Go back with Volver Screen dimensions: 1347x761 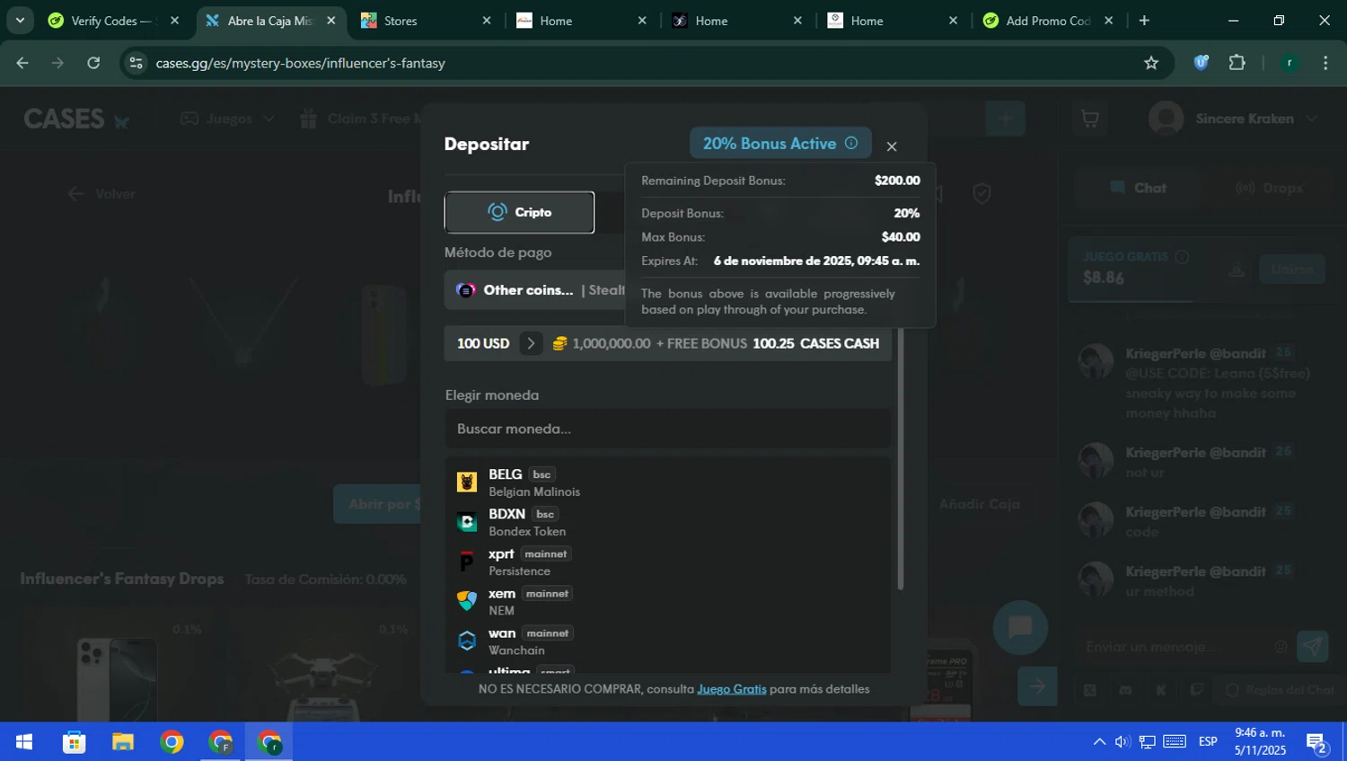click(101, 194)
